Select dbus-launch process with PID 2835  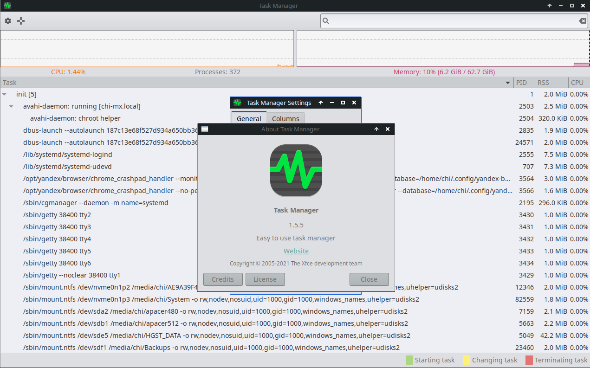pos(295,130)
